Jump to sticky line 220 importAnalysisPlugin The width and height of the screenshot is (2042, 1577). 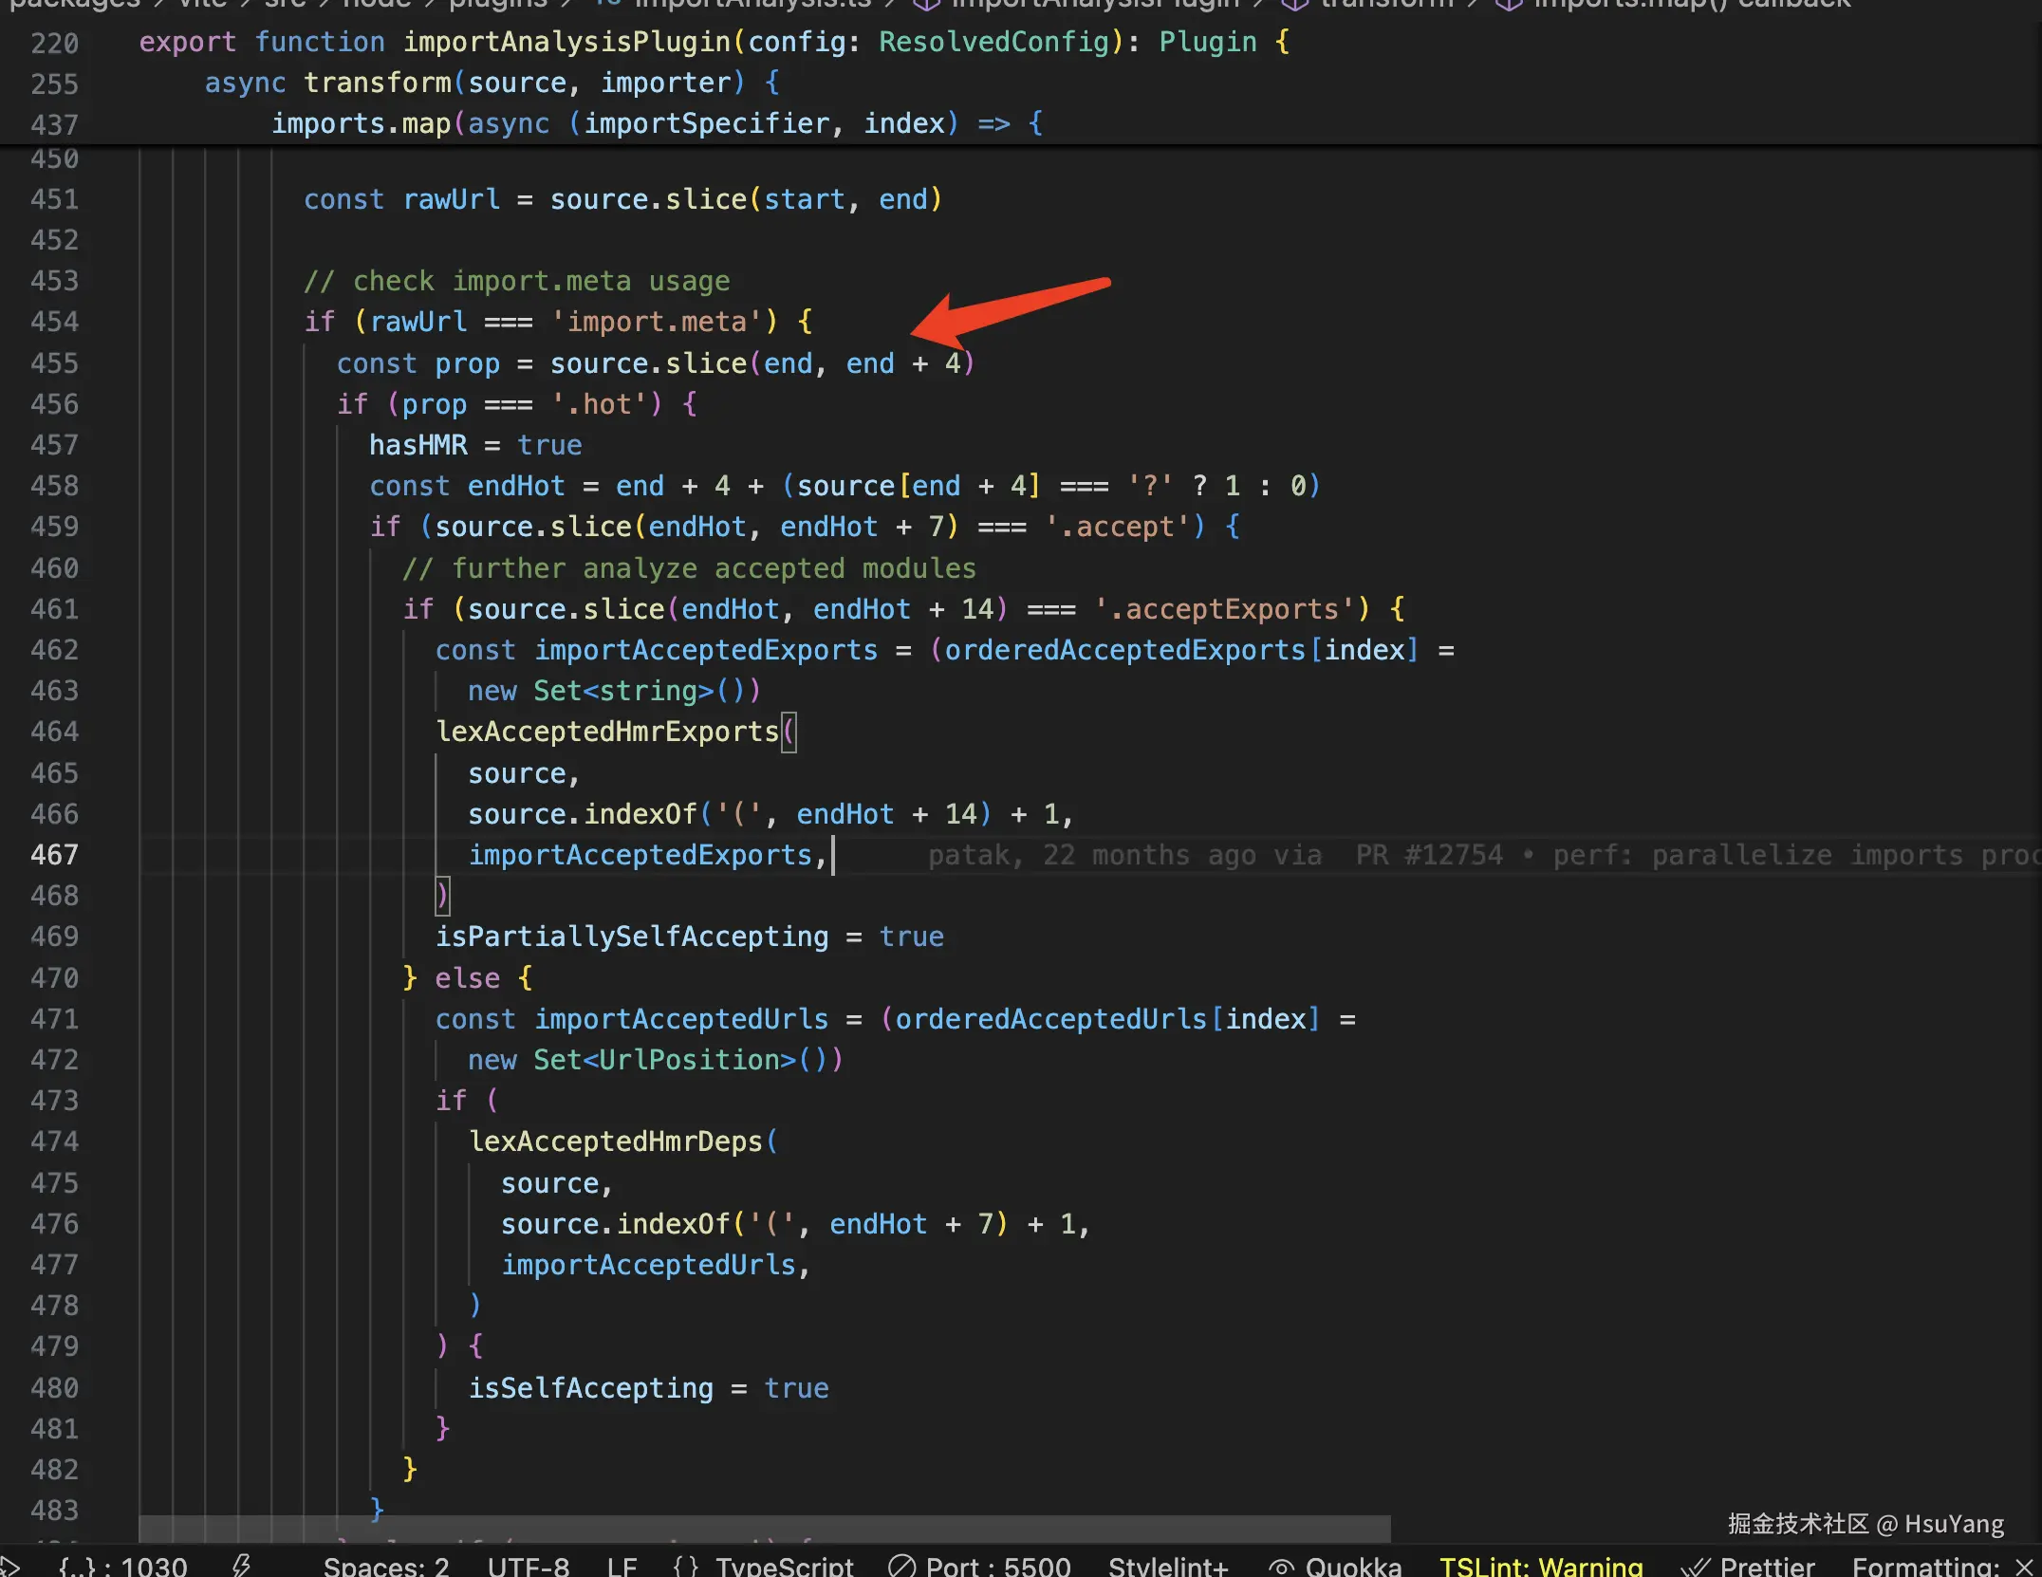[x=566, y=42]
